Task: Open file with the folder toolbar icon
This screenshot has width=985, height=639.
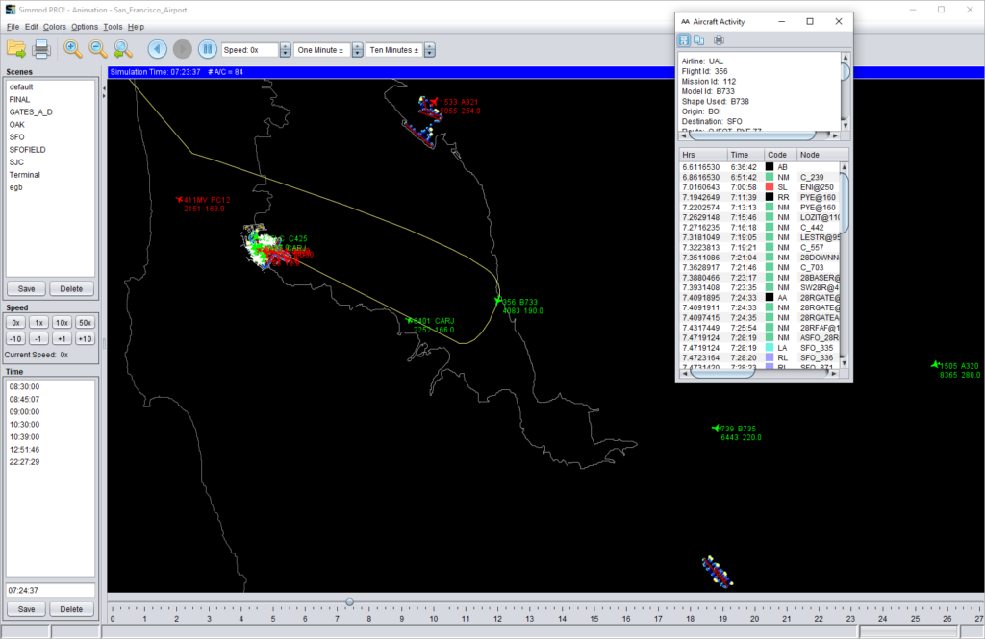Action: click(16, 49)
